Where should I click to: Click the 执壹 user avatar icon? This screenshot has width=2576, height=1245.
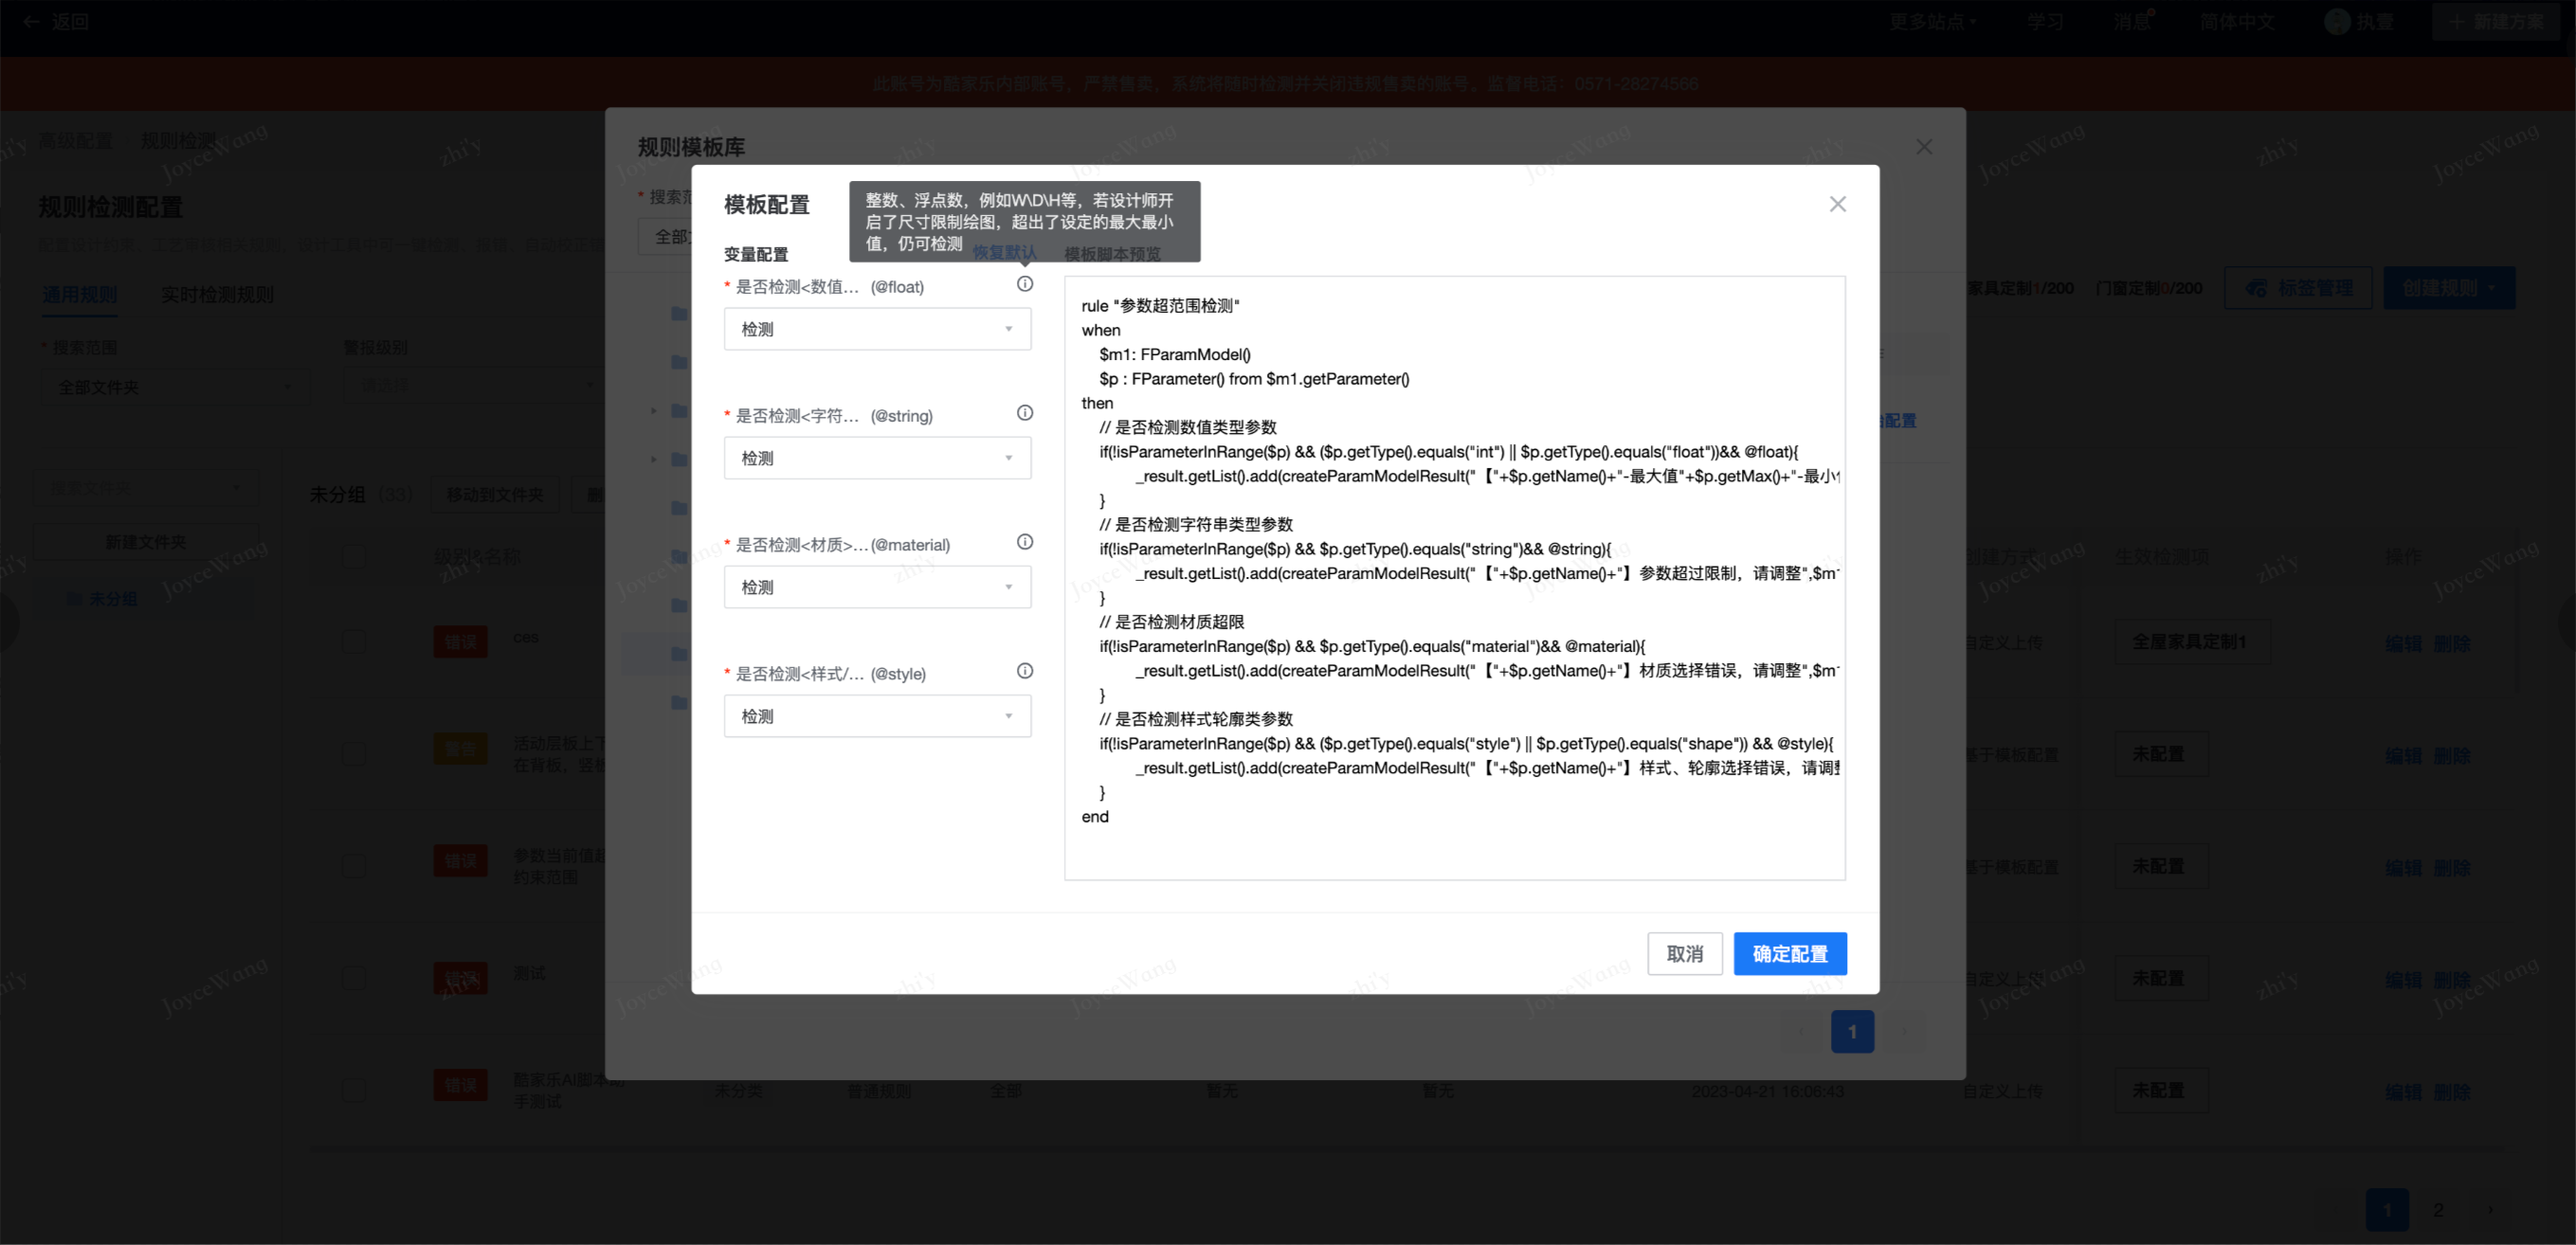coord(2338,21)
